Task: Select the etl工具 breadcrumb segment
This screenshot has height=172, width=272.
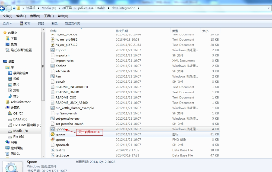Action: tap(67, 8)
